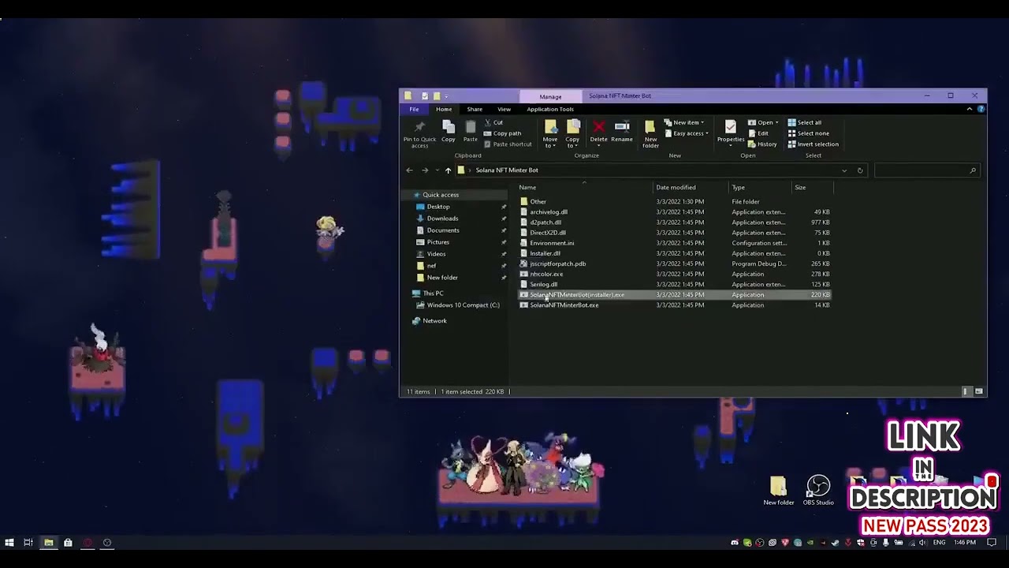The width and height of the screenshot is (1009, 568).
Task: Delete the selected file with red X
Action: point(598,131)
